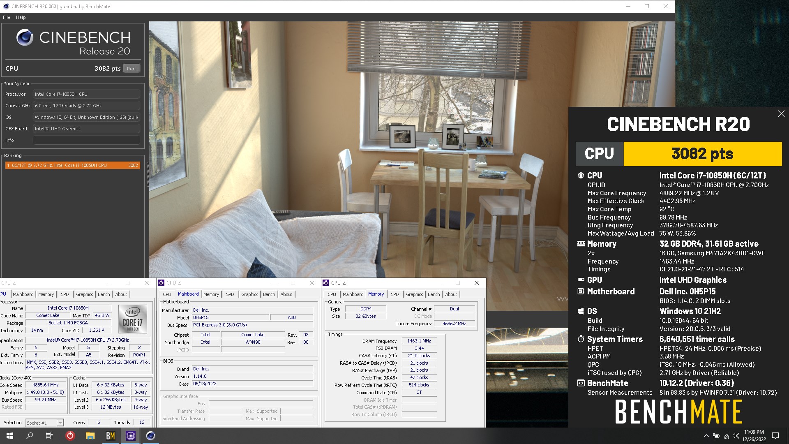Open the Help menu in Cinebench
This screenshot has width=789, height=444.
[x=21, y=17]
